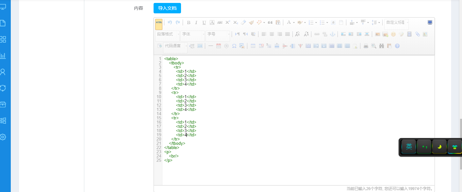Open the user profile item in sidebar
The height and width of the screenshot is (192, 462).
pos(3,72)
